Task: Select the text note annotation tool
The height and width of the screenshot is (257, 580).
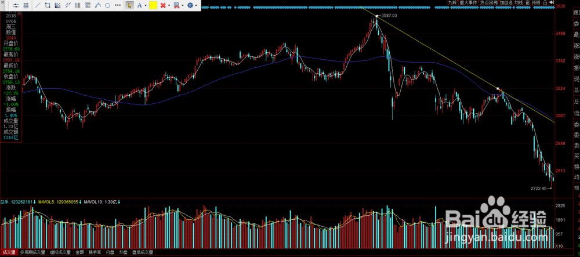Action: tap(88, 6)
